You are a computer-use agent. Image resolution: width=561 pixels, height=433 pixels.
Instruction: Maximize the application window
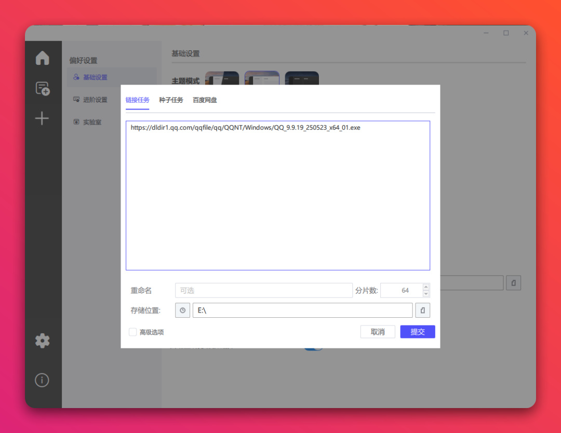pyautogui.click(x=506, y=33)
